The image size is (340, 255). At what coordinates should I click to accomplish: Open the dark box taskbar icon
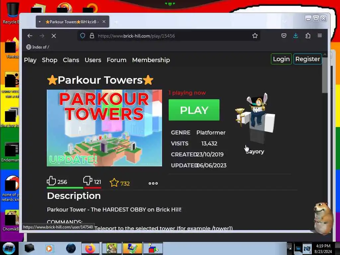(x=29, y=248)
